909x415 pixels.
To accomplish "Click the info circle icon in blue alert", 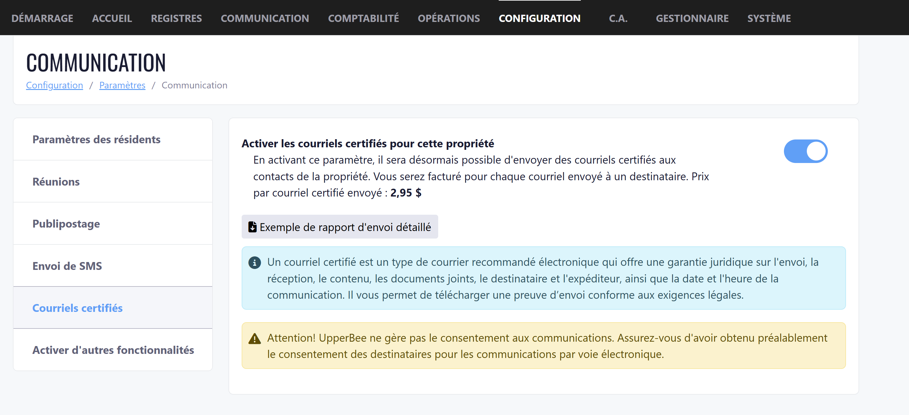I will click(255, 263).
